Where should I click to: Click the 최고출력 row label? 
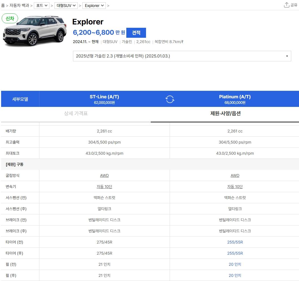point(12,142)
